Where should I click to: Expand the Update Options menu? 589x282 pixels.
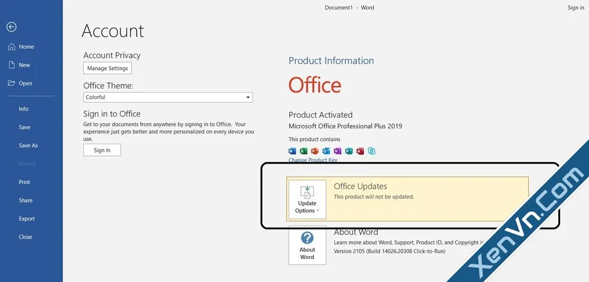click(307, 200)
